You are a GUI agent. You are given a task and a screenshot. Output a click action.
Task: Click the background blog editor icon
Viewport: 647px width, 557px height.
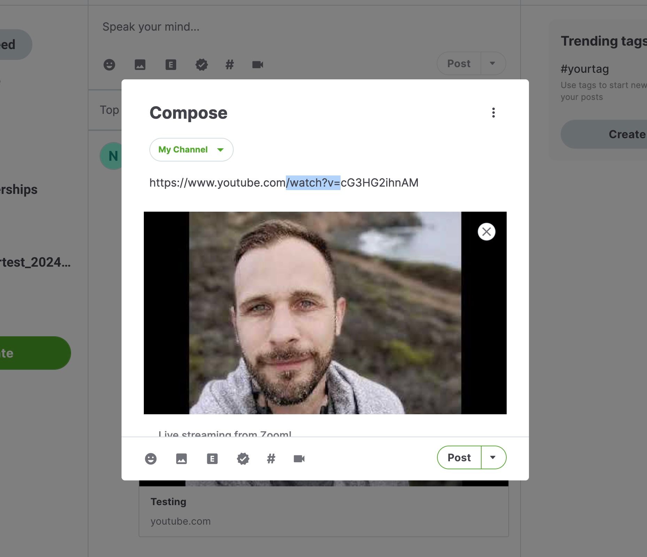(171, 65)
